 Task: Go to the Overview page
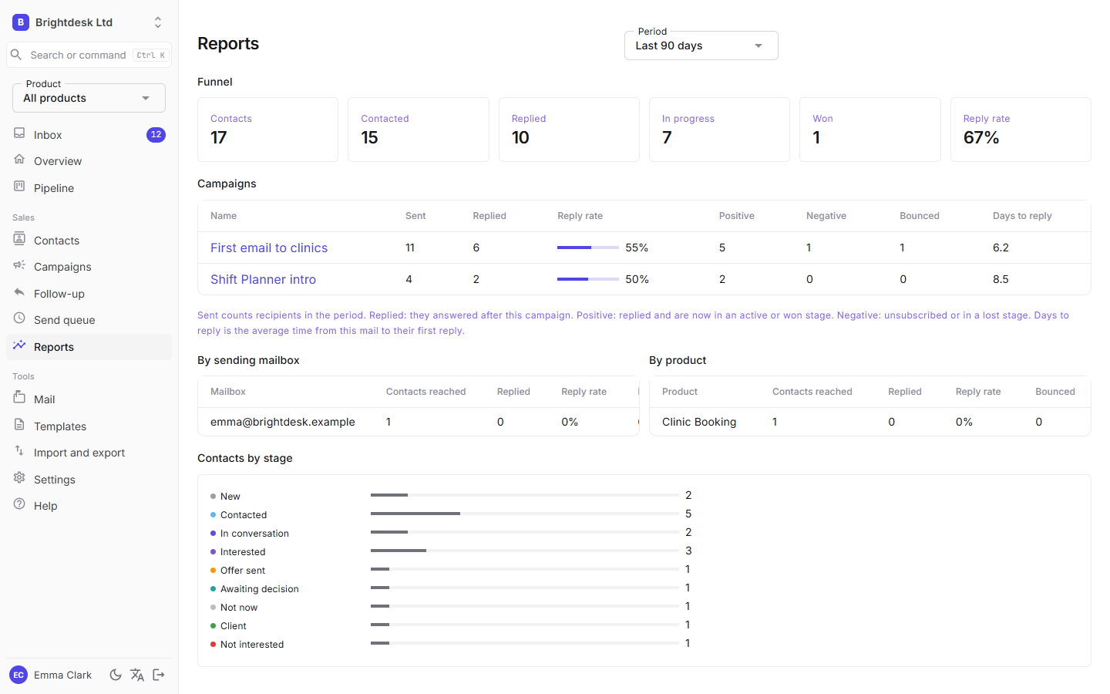click(89, 161)
